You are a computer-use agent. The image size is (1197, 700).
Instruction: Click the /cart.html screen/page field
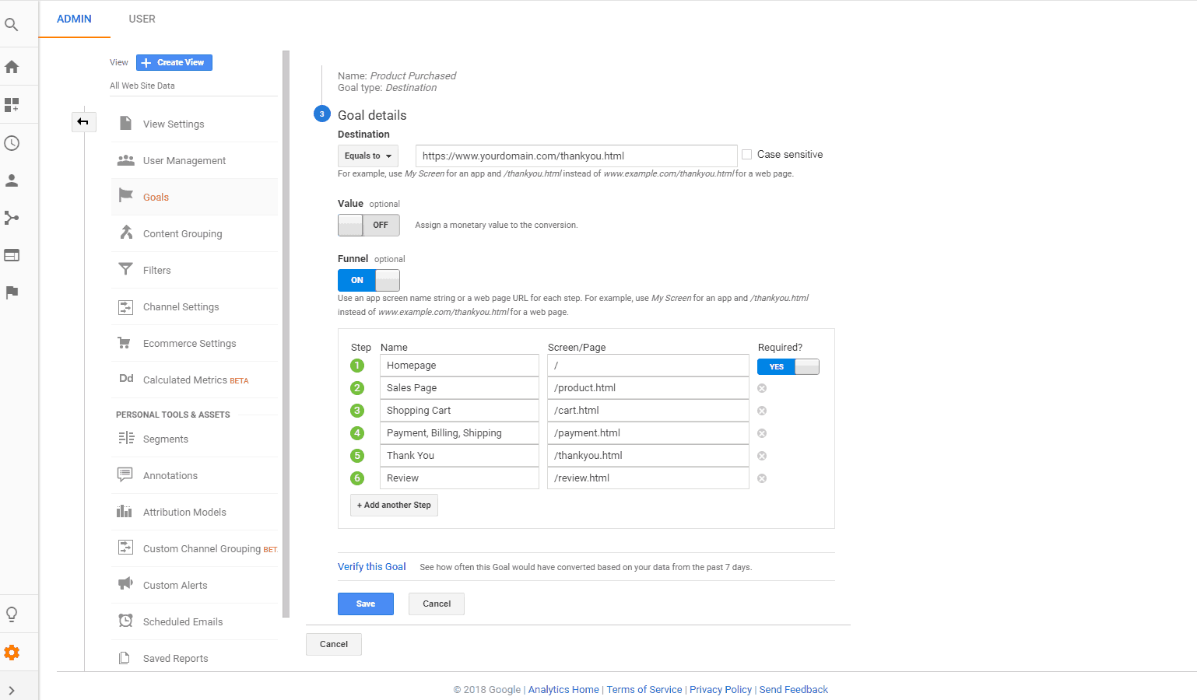point(648,411)
